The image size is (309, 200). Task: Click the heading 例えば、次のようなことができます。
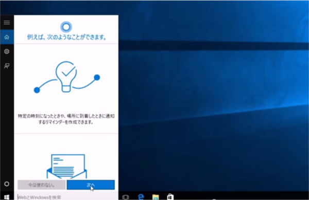[x=66, y=37]
